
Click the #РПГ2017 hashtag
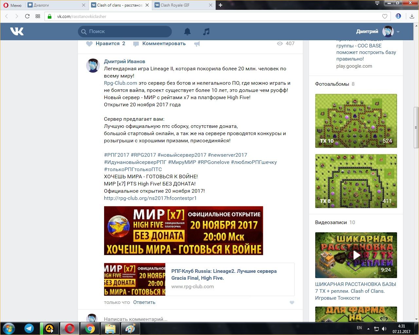(x=117, y=155)
